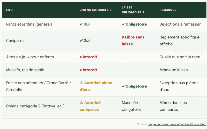
Task: Click the warning Autorisé caniparcs label
Action: click(90, 106)
